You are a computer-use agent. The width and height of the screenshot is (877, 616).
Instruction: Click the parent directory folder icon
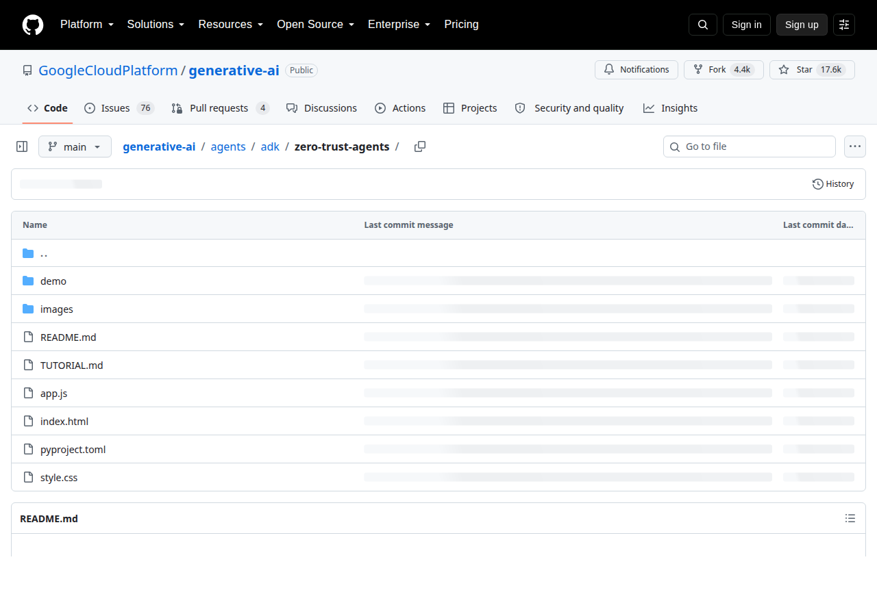point(28,253)
